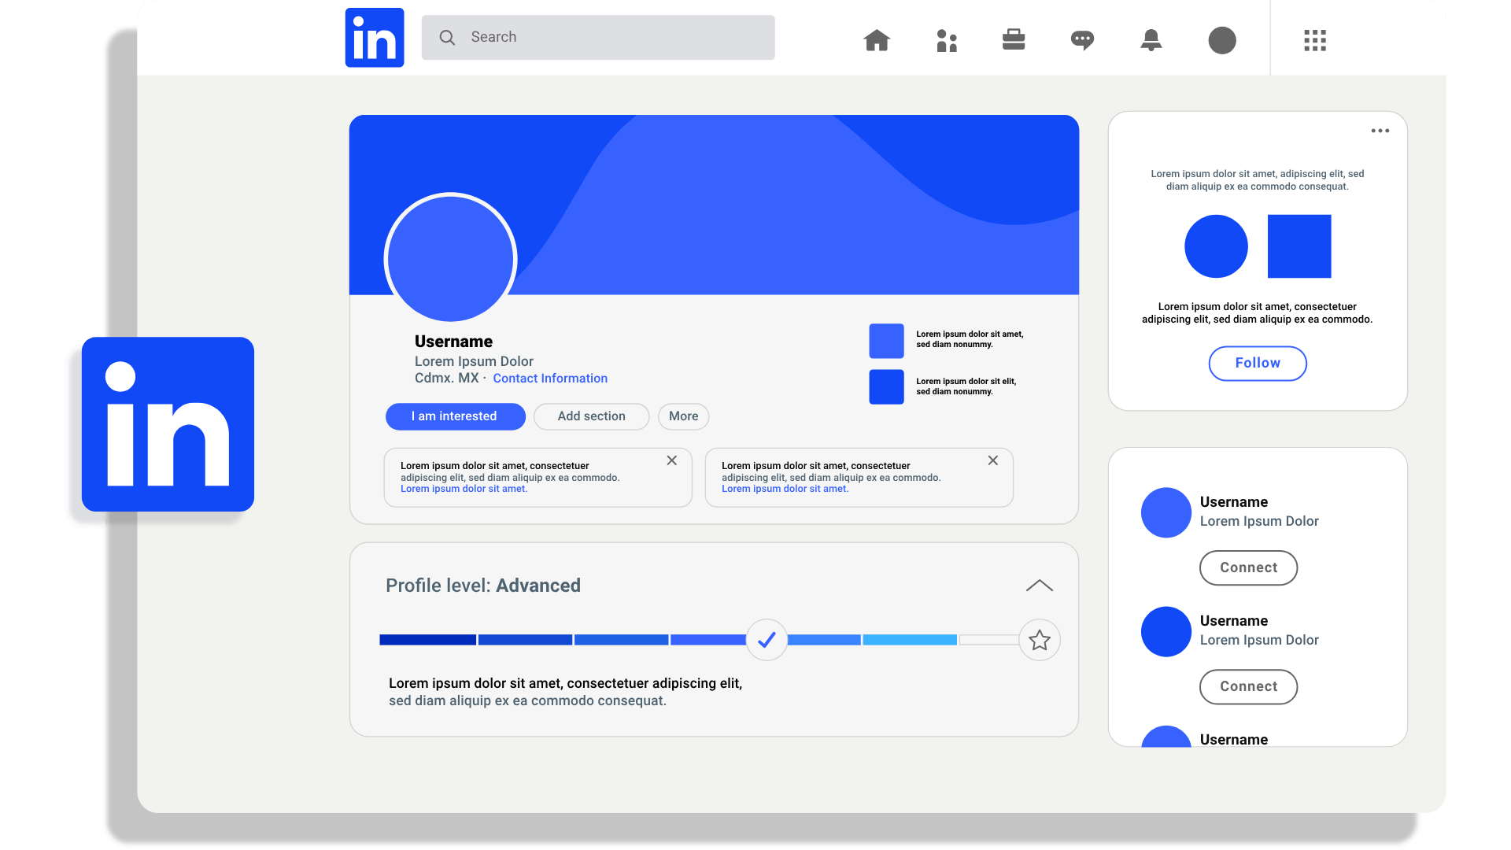The width and height of the screenshot is (1511, 850).
Task: Toggle profile completion progress star icon
Action: tap(1038, 639)
